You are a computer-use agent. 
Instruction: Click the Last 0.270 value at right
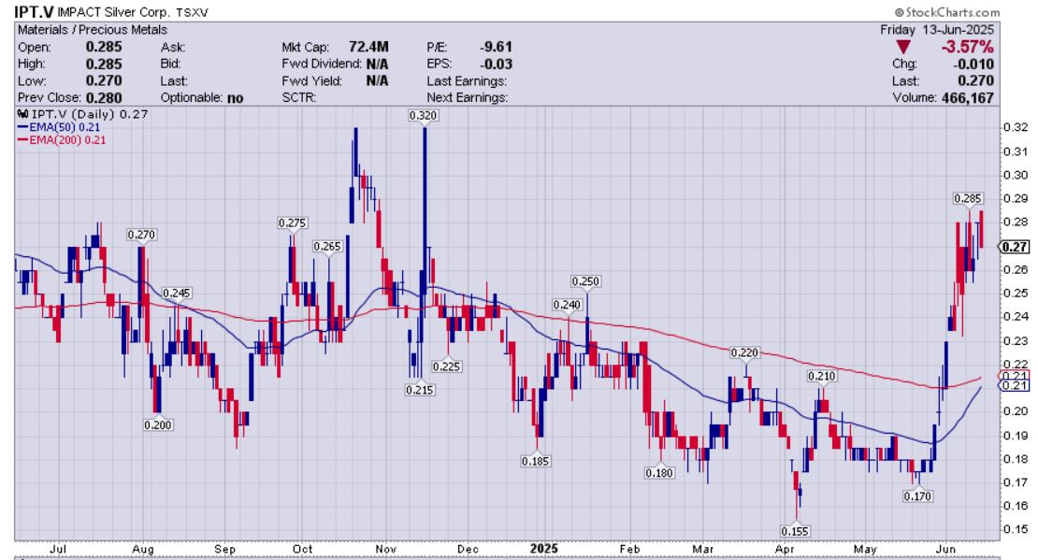coord(975,80)
